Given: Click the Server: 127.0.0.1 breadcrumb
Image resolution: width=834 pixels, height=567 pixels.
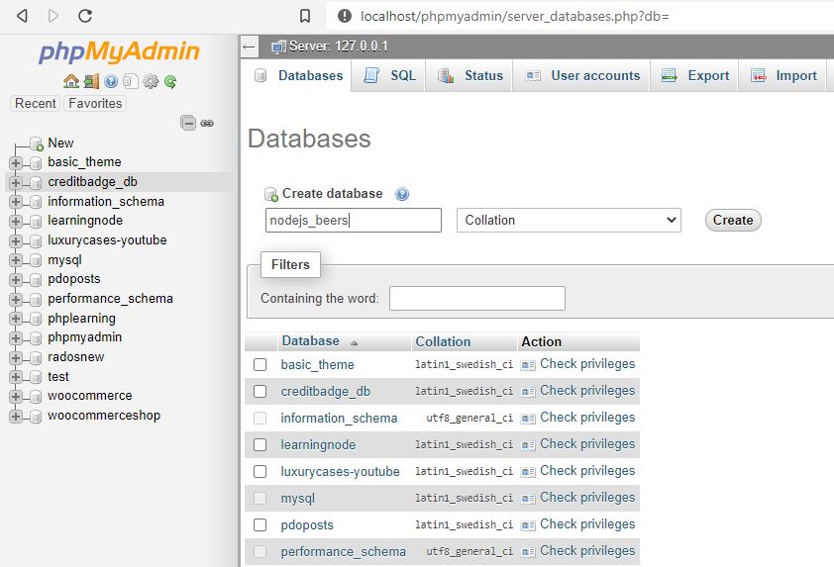Looking at the screenshot, I should pos(339,47).
